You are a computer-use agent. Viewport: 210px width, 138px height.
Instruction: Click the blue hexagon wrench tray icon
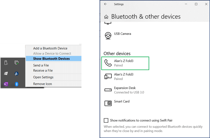[17, 73]
